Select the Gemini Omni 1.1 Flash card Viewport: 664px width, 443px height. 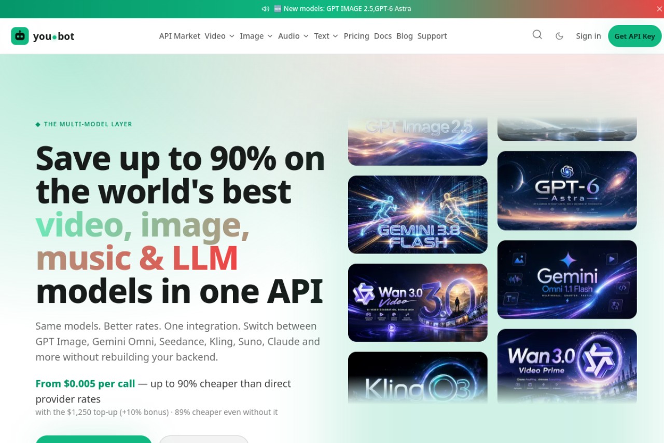pyautogui.click(x=567, y=279)
